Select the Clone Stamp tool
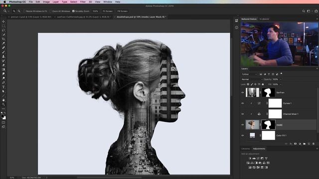The width and height of the screenshot is (319, 179). (x=3, y=56)
